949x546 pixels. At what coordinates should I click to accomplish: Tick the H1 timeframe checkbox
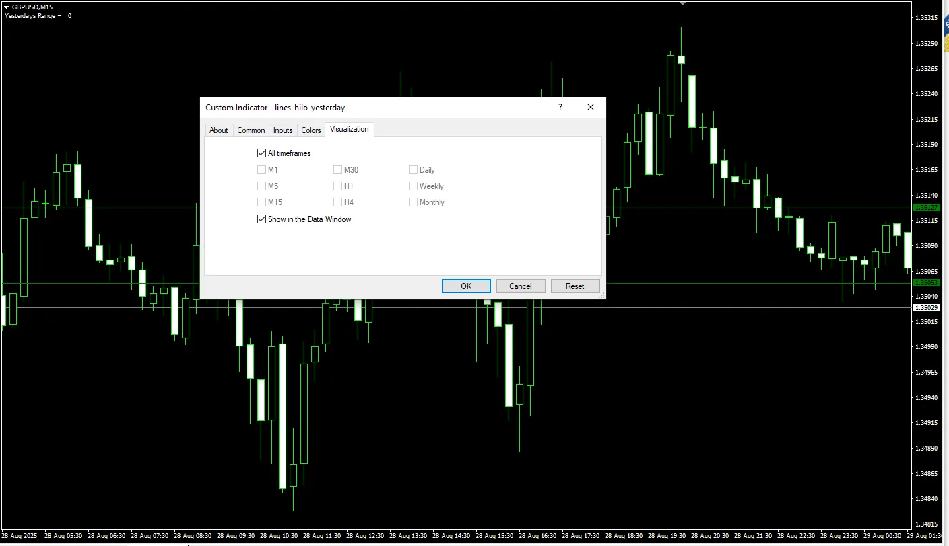point(337,186)
